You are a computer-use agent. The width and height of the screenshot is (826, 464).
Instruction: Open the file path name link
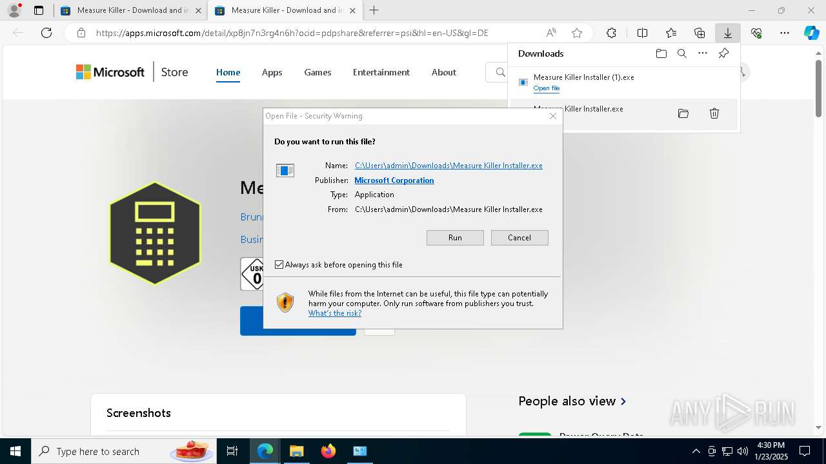coord(448,166)
